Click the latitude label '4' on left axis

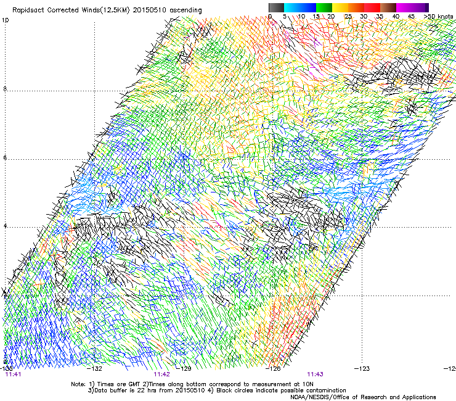coord(5,226)
